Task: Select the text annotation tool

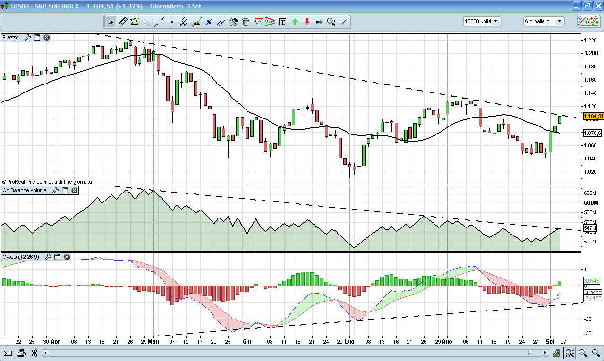Action: [x=283, y=22]
